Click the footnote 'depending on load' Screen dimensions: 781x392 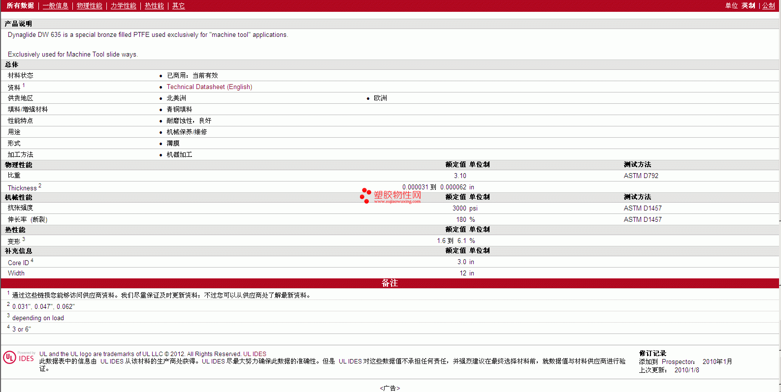coord(38,318)
